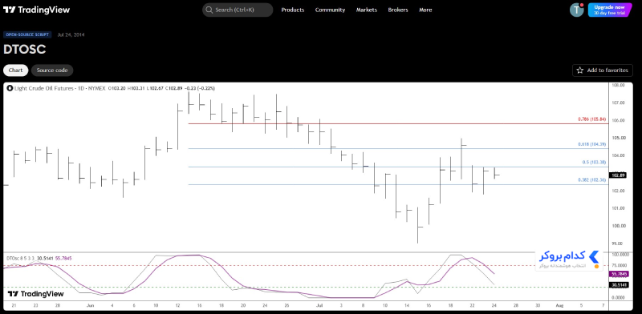642x314 pixels.
Task: Click the Light Crude Oil Futures symbol icon
Action: click(10, 88)
